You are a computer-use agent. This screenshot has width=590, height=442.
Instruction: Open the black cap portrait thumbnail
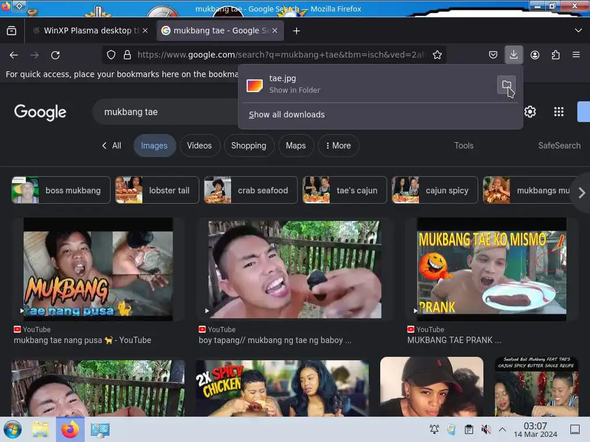tap(432, 387)
